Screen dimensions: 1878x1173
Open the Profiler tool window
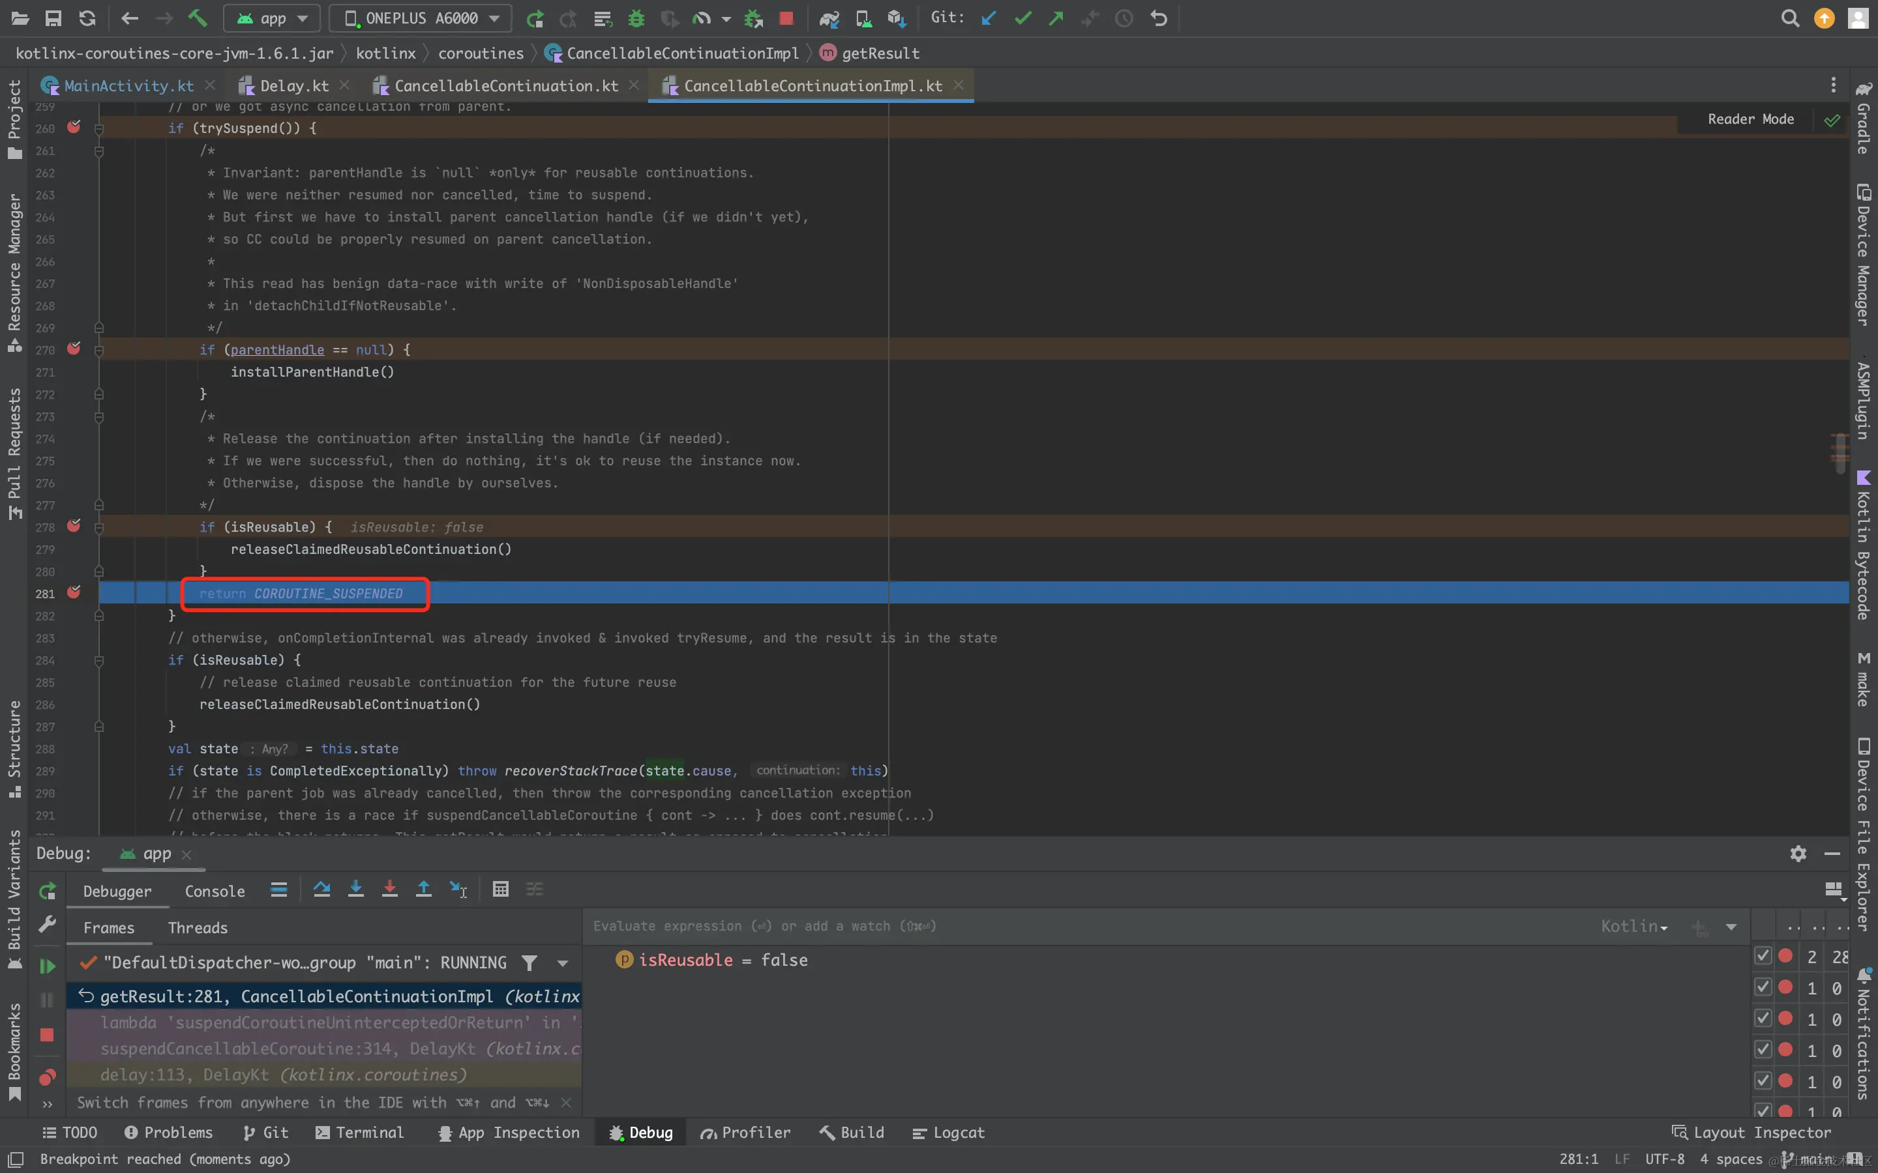click(x=746, y=1133)
